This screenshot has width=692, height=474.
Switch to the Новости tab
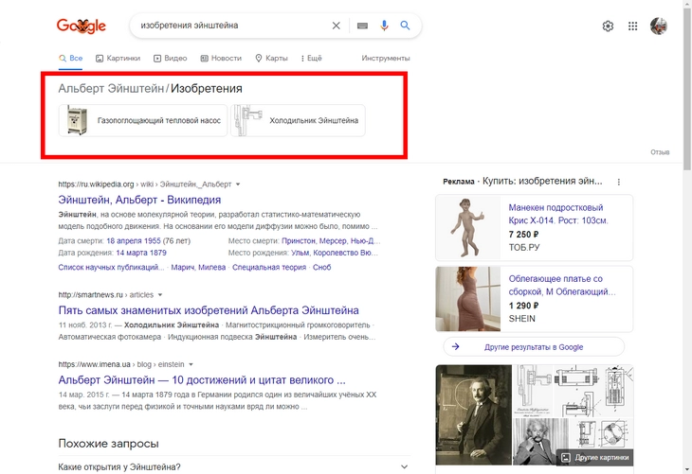coord(221,58)
